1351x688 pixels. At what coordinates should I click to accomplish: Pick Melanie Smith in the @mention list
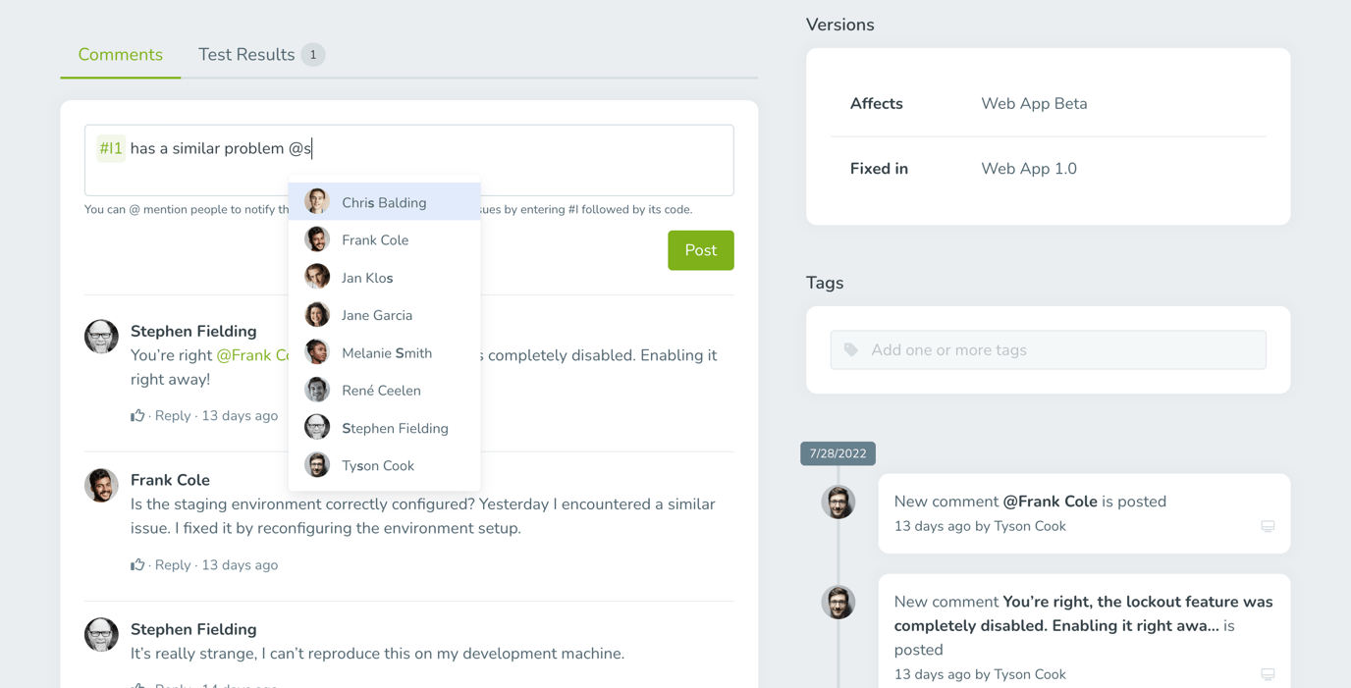(386, 352)
